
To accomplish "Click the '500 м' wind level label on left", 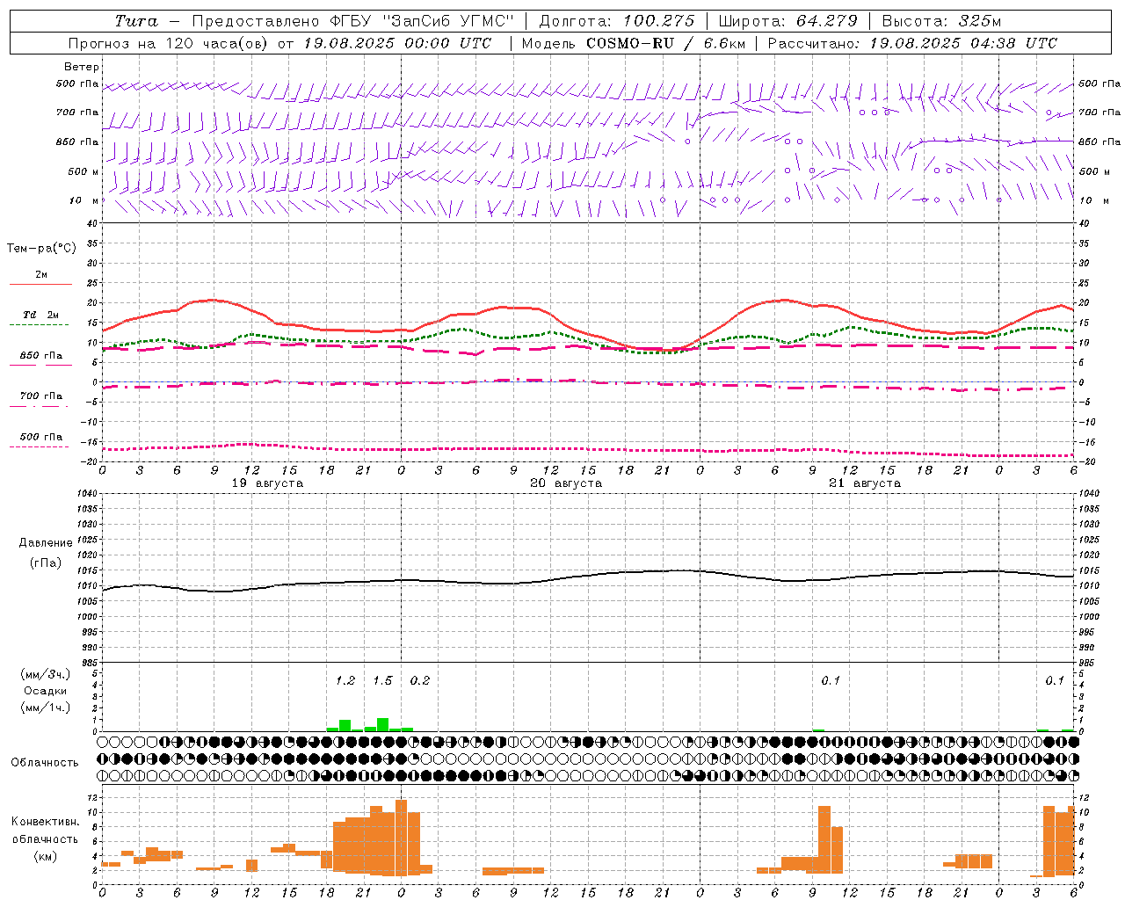I will pos(83,171).
